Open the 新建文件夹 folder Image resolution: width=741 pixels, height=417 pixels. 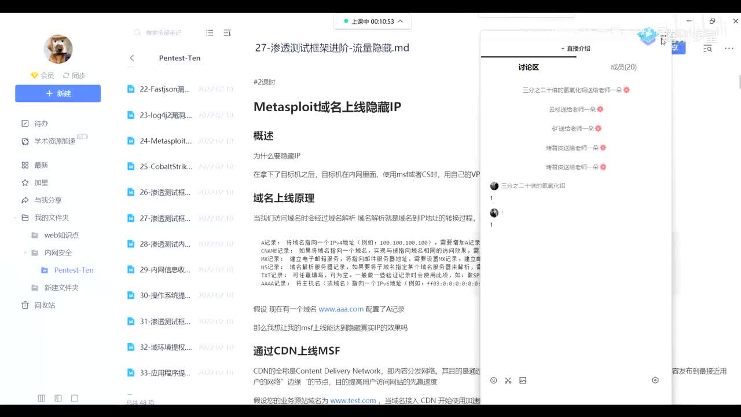[x=55, y=287]
